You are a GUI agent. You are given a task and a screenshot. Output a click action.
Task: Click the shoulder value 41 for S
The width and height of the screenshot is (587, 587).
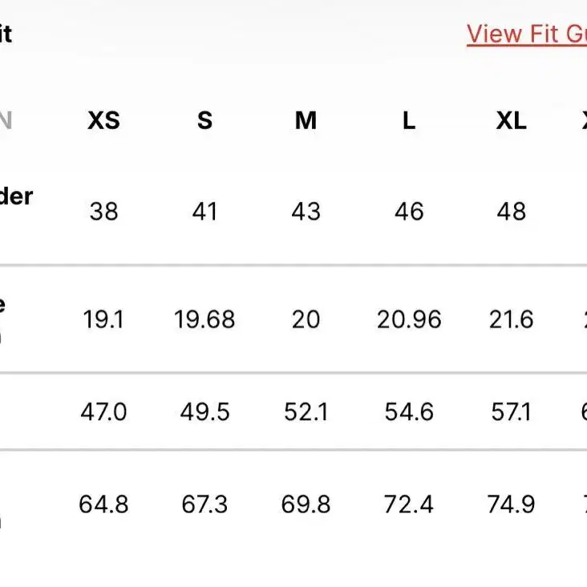coord(204,212)
